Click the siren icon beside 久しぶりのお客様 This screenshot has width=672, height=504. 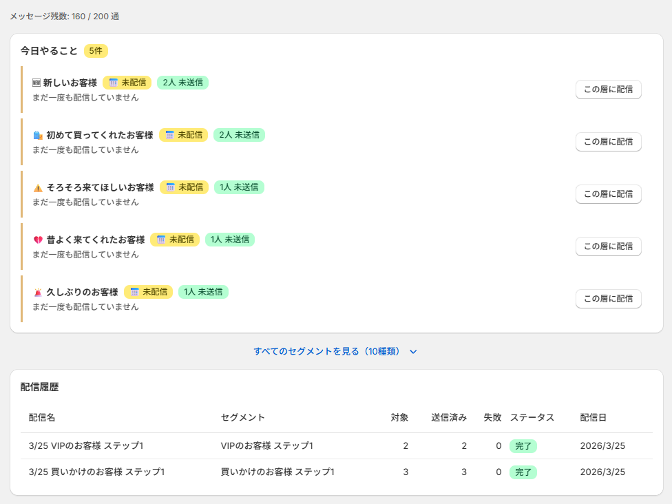click(38, 292)
